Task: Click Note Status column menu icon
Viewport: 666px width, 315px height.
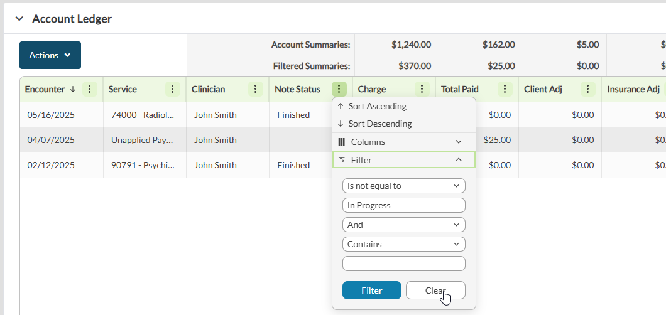Action: [x=339, y=89]
